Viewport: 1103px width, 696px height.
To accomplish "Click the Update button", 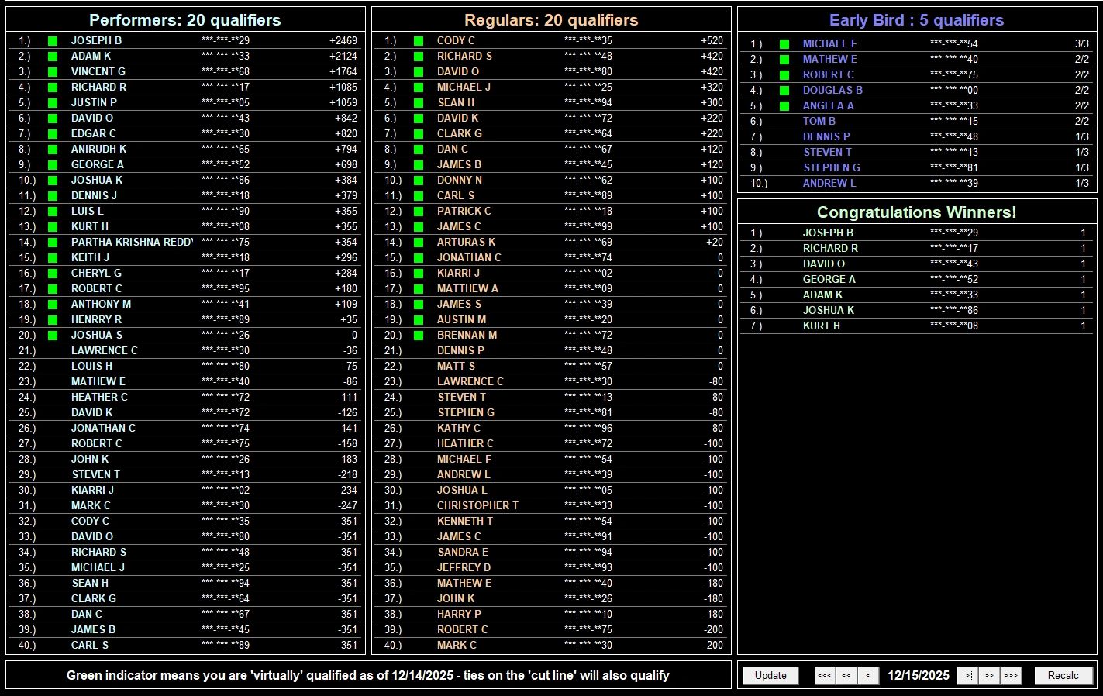I will tap(770, 675).
